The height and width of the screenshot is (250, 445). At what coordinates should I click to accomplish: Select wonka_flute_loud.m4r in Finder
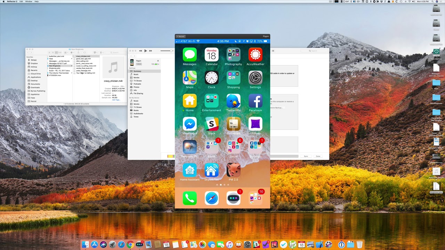[84, 68]
